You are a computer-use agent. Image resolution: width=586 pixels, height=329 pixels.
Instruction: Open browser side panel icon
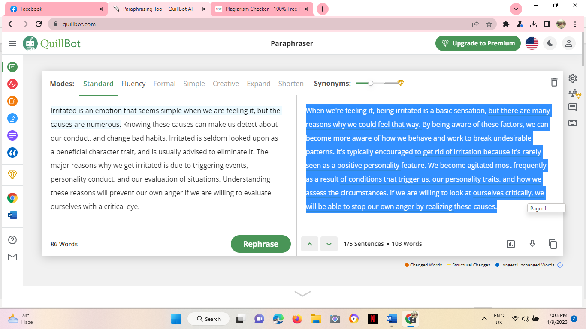(547, 24)
